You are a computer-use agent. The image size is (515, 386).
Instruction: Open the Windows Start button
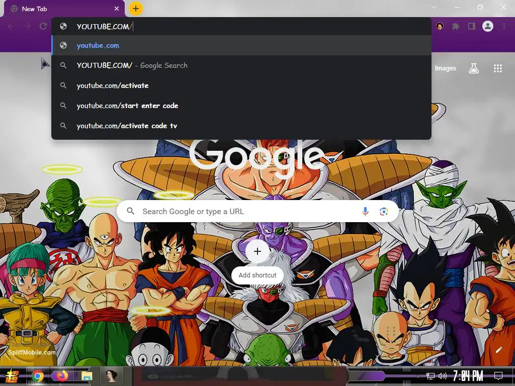12,376
